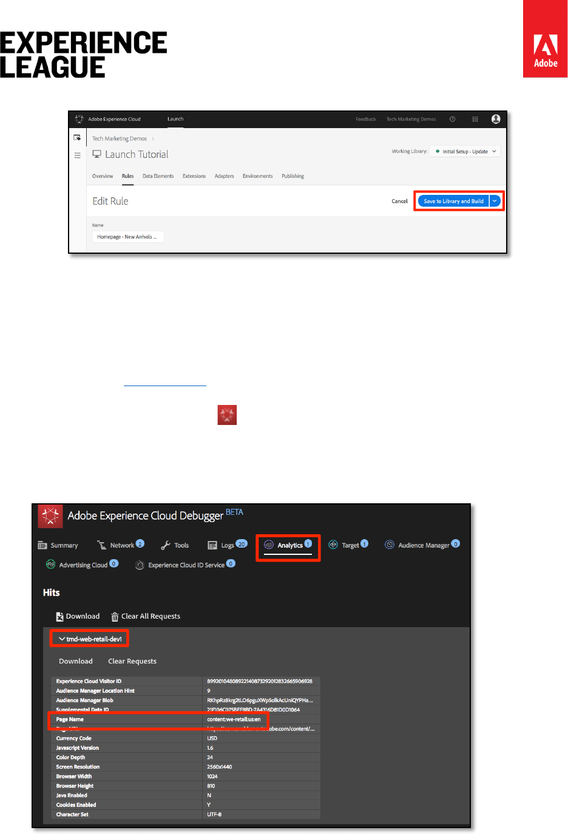
Task: Select the Page Name value content:we-retail:us:en
Action: [234, 719]
